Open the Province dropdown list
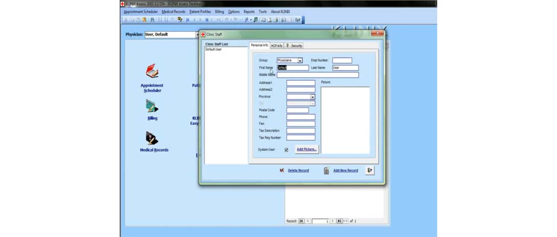This screenshot has width=557, height=237. [x=312, y=97]
